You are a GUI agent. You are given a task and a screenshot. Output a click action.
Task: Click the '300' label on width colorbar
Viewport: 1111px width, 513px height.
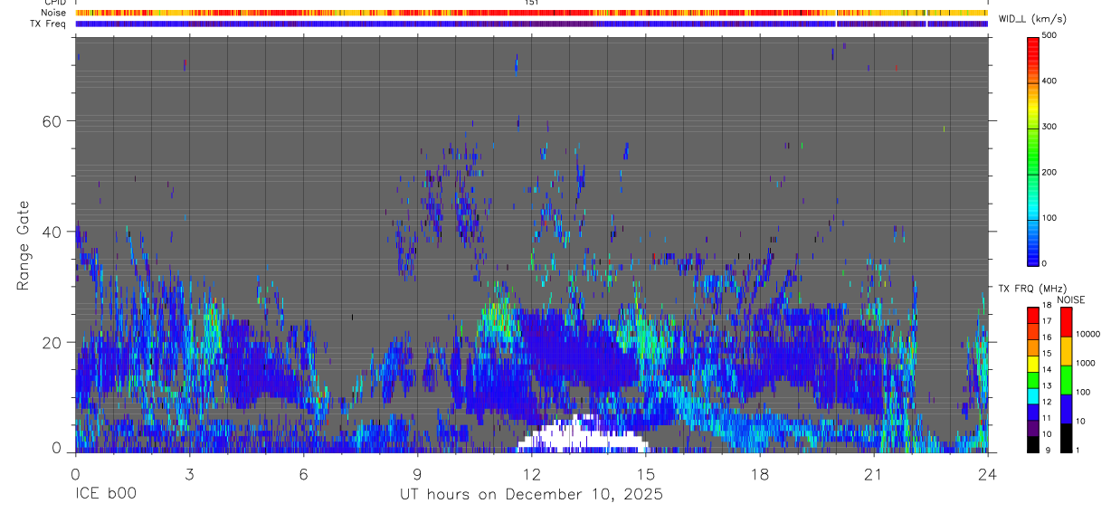[1049, 127]
